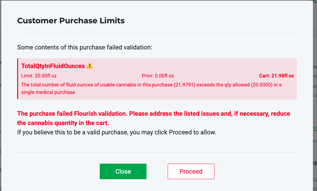The width and height of the screenshot is (317, 191).
Task: Click the word Proceed in instruction sentence
Action: [x=180, y=132]
